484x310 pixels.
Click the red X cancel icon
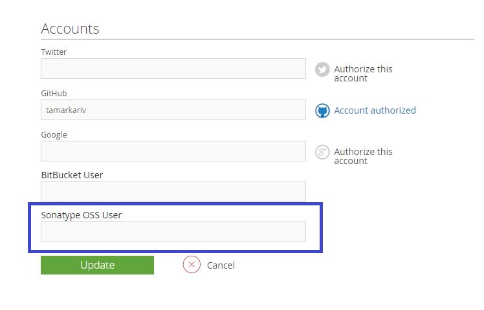192,265
